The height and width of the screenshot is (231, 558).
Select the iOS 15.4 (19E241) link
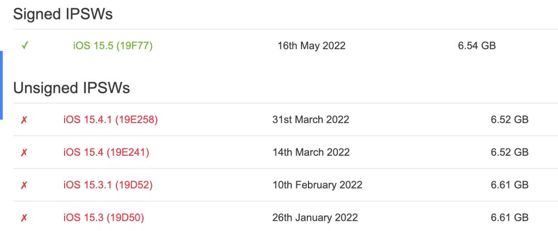(x=106, y=153)
